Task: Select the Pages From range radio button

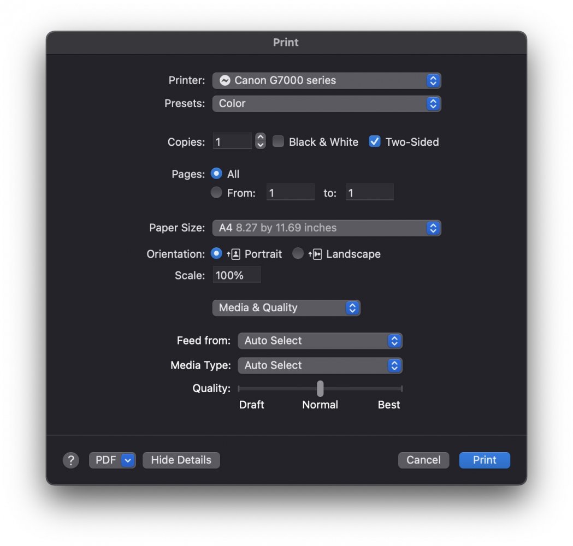Action: (217, 193)
